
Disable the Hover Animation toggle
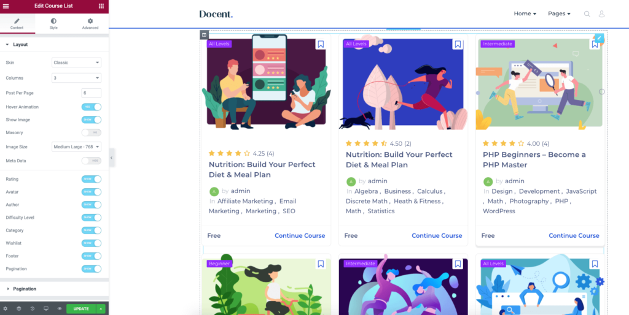(92, 107)
